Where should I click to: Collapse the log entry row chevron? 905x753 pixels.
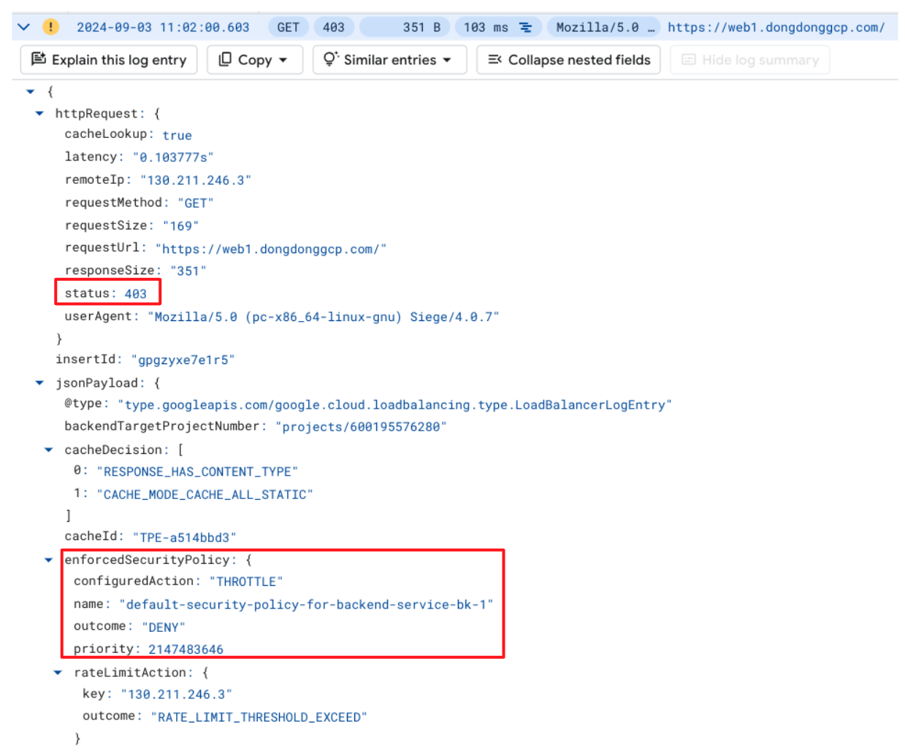[23, 27]
